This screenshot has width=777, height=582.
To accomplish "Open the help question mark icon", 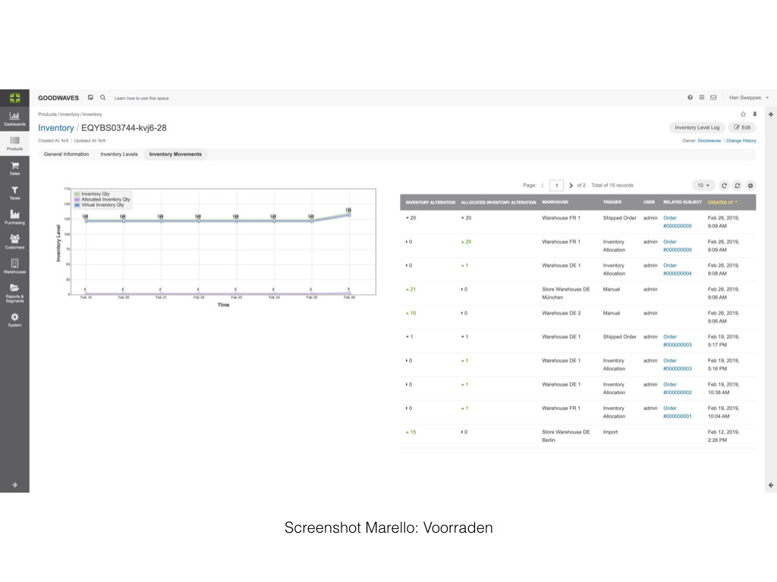I will [x=690, y=98].
